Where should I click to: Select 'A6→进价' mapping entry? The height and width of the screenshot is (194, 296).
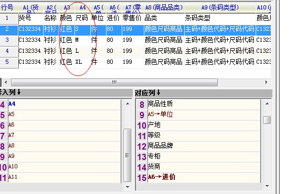coord(204,178)
